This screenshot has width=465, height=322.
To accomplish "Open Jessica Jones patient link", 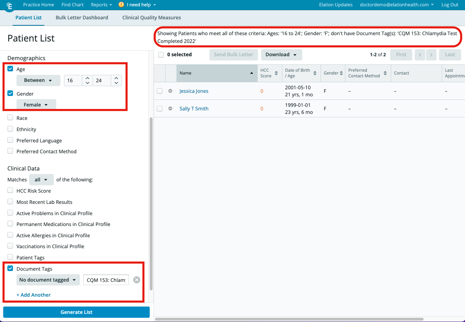I will [194, 91].
